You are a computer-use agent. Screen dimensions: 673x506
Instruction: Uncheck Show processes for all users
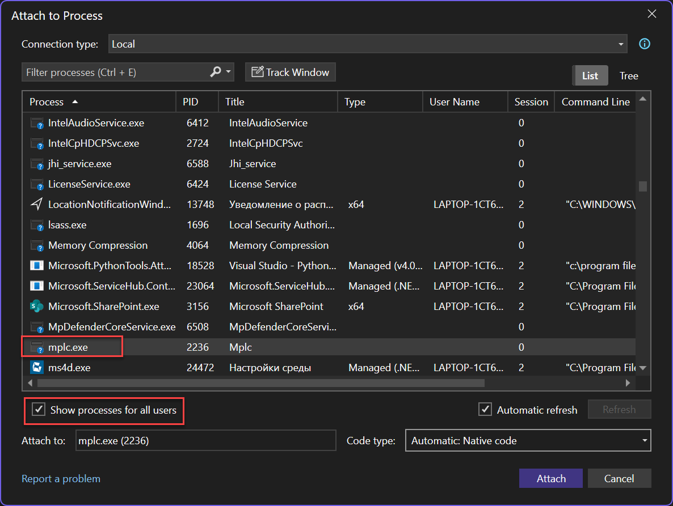[x=39, y=410]
